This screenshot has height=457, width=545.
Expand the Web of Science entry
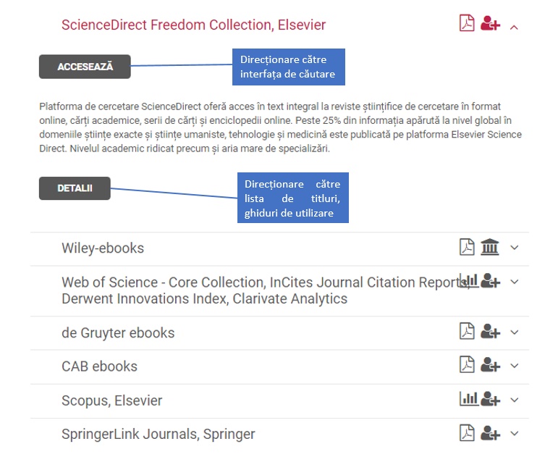pos(514,282)
